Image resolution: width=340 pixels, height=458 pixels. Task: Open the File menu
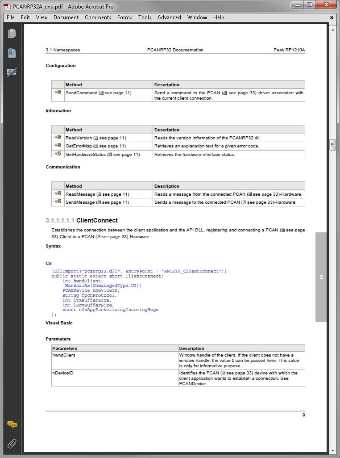(11, 17)
